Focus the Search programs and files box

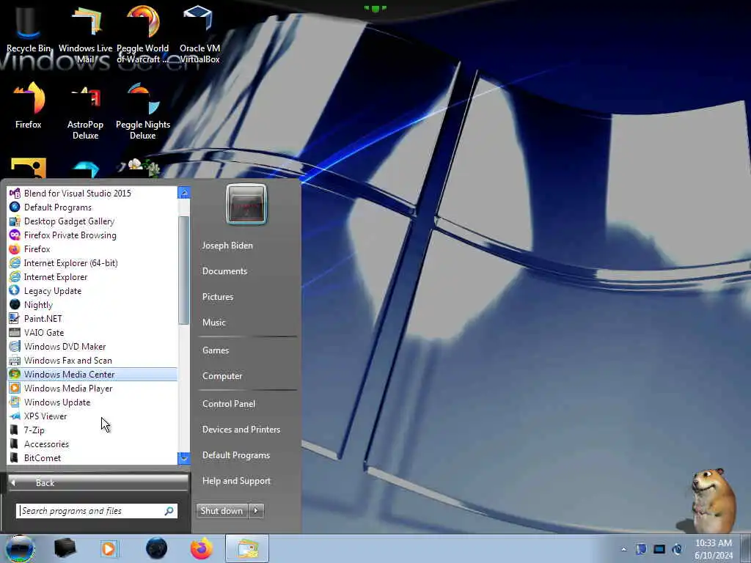pos(97,511)
